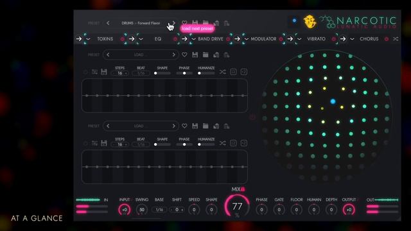Viewport: 411px width, 231px height.
Task: Enable the lower sequencer circle toggle
Action: 85,143
